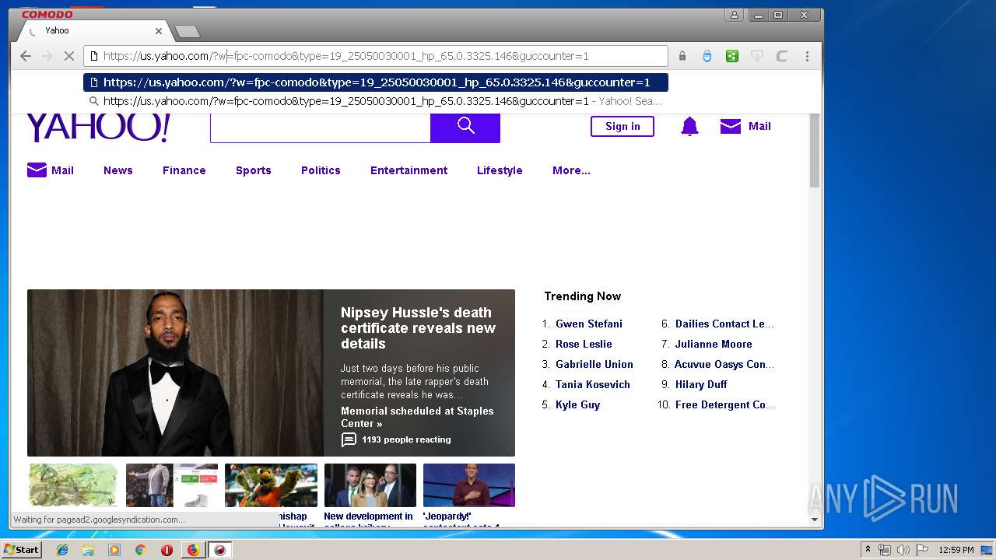This screenshot has width=996, height=560.
Task: Click the Yahoo! logo
Action: pyautogui.click(x=98, y=128)
